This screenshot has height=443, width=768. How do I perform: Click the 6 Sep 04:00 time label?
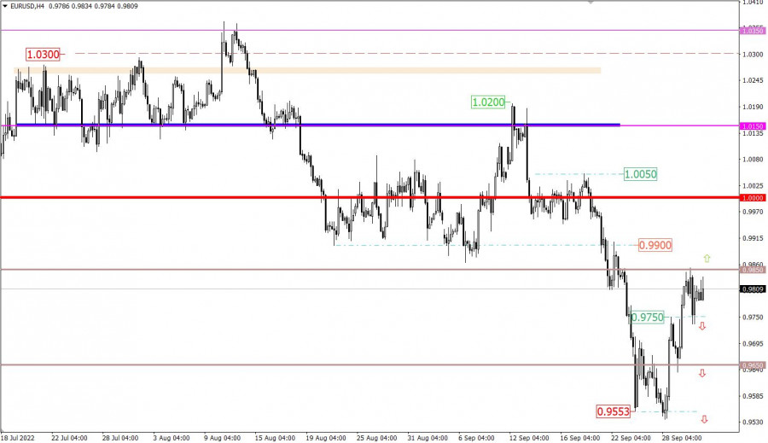(x=476, y=438)
